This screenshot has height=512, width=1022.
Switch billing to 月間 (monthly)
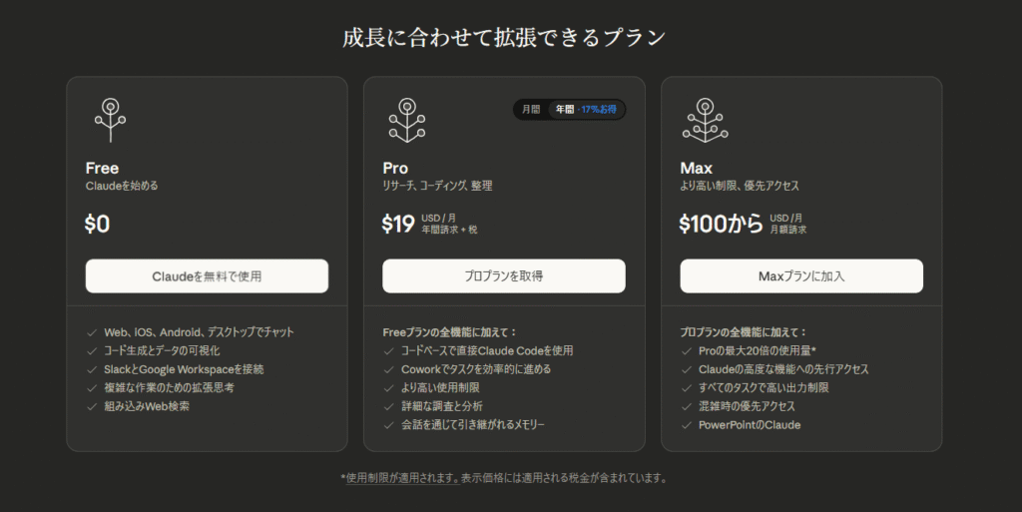coord(530,109)
